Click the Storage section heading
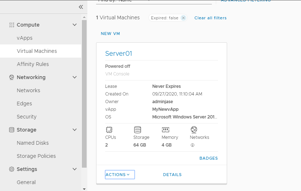 (27, 130)
